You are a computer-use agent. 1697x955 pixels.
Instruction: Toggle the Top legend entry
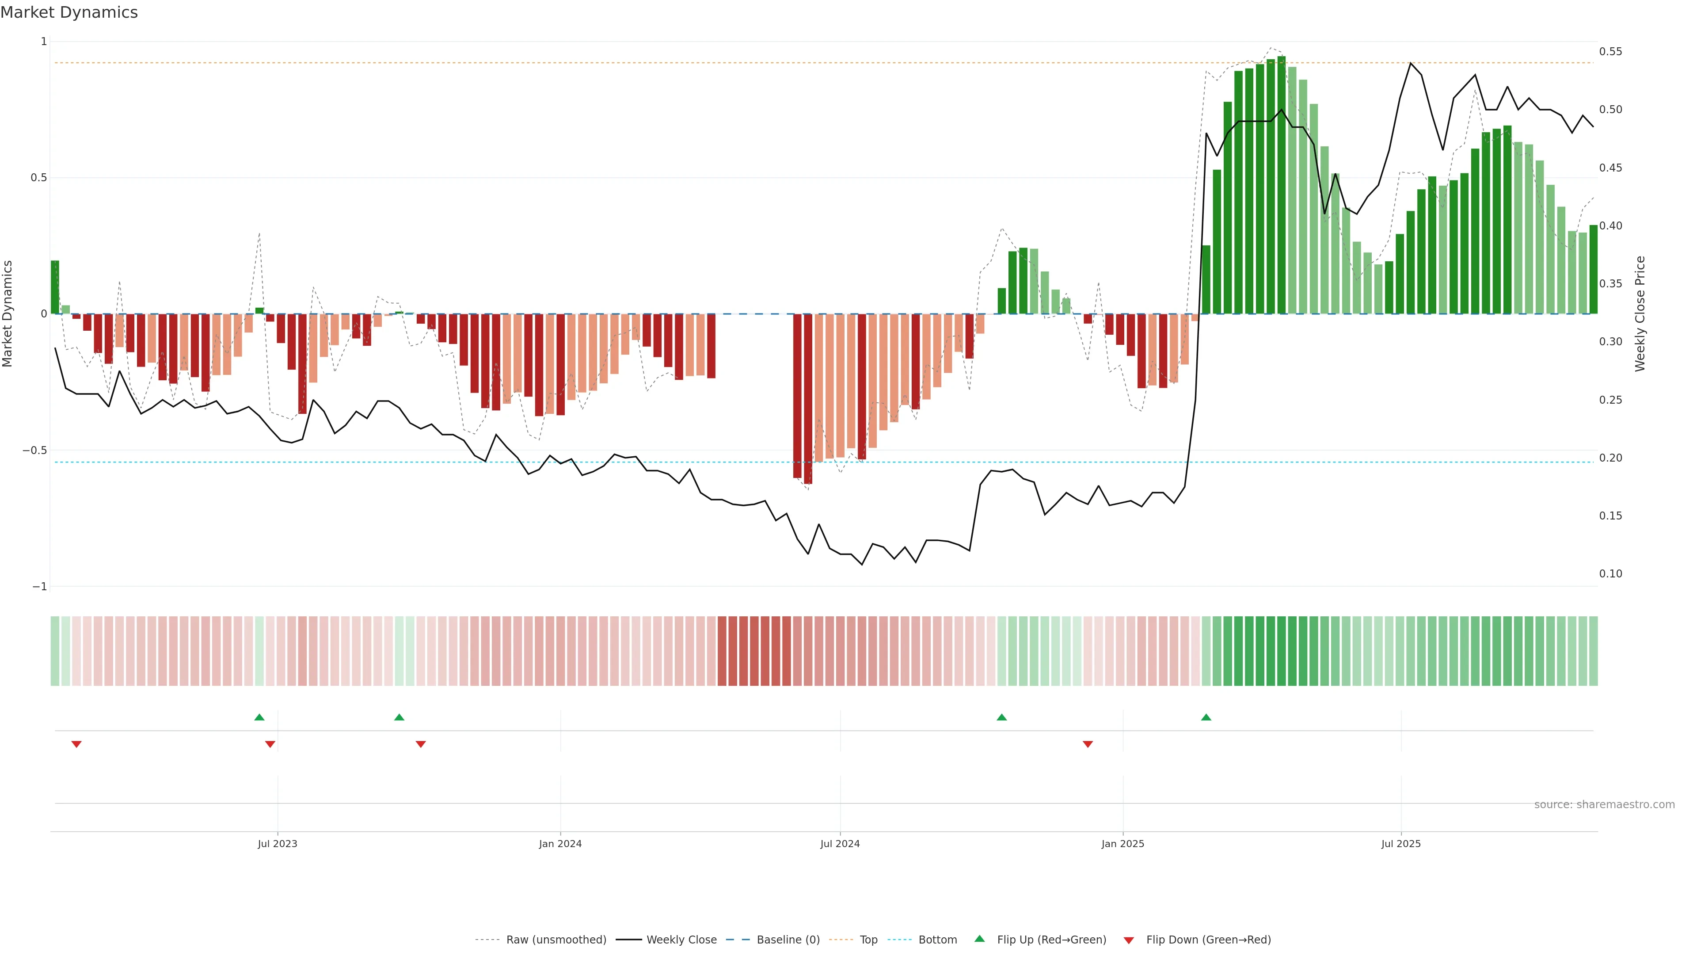point(868,940)
